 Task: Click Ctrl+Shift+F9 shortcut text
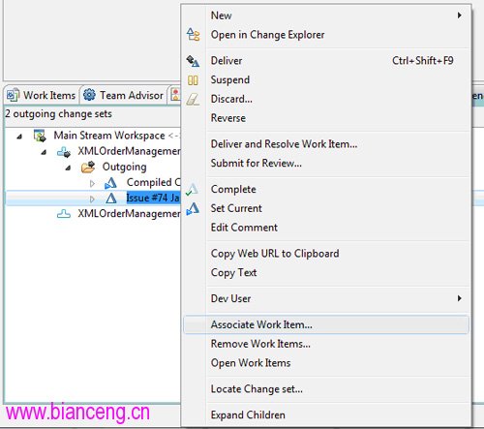[423, 61]
